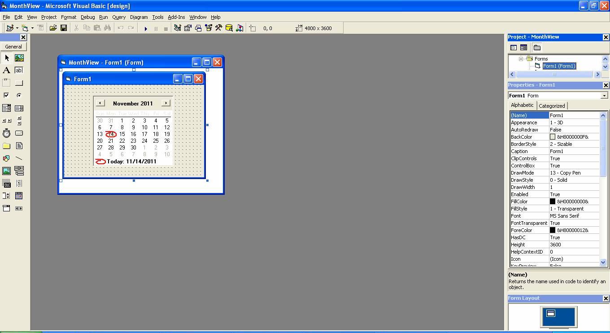Go to next month in calendar
The height and width of the screenshot is (333, 610).
[x=166, y=103]
